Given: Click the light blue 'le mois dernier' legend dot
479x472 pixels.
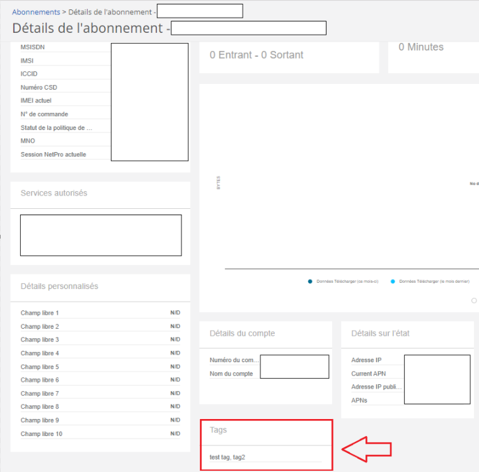Looking at the screenshot, I should coord(393,281).
